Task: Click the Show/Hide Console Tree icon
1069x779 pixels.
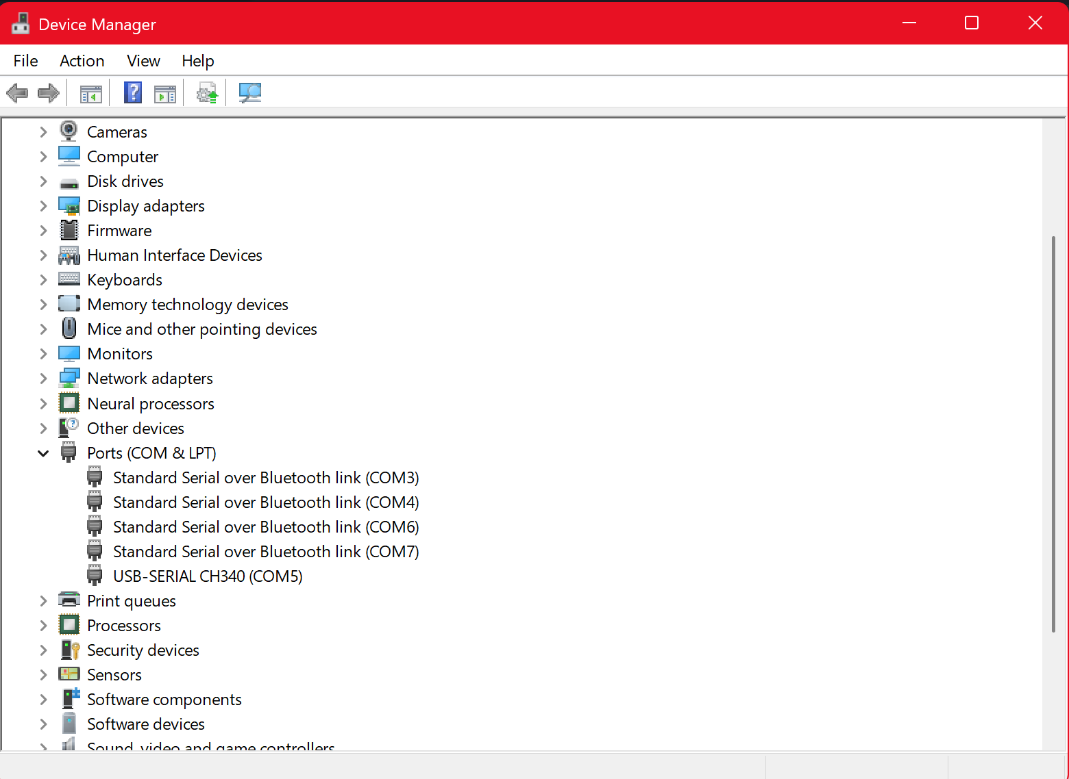Action: click(90, 93)
